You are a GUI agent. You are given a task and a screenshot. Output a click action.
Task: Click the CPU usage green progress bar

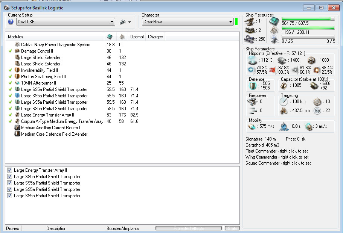point(308,19)
